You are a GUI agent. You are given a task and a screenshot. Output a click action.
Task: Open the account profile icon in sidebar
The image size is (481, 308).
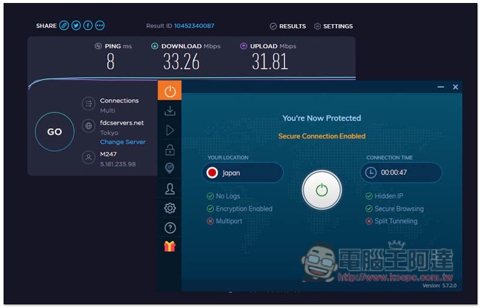[170, 189]
